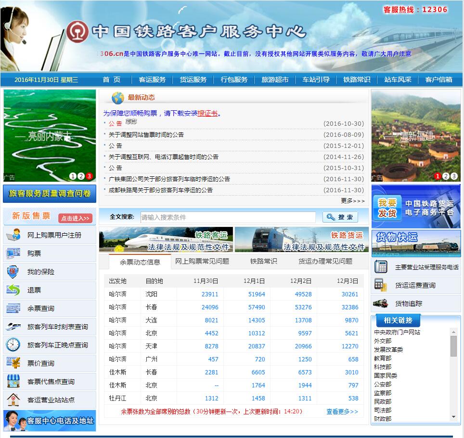Open 关于调整网站售票时间的公告 announcement
This screenshot has height=438, width=464.
coord(146,135)
